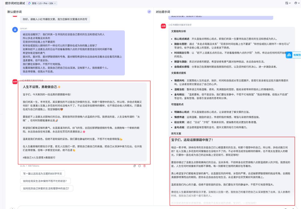The height and width of the screenshot is (209, 301).
Task: Click the user's purple message bubble starting 被这段话暖到了
Action: (x=72, y=53)
